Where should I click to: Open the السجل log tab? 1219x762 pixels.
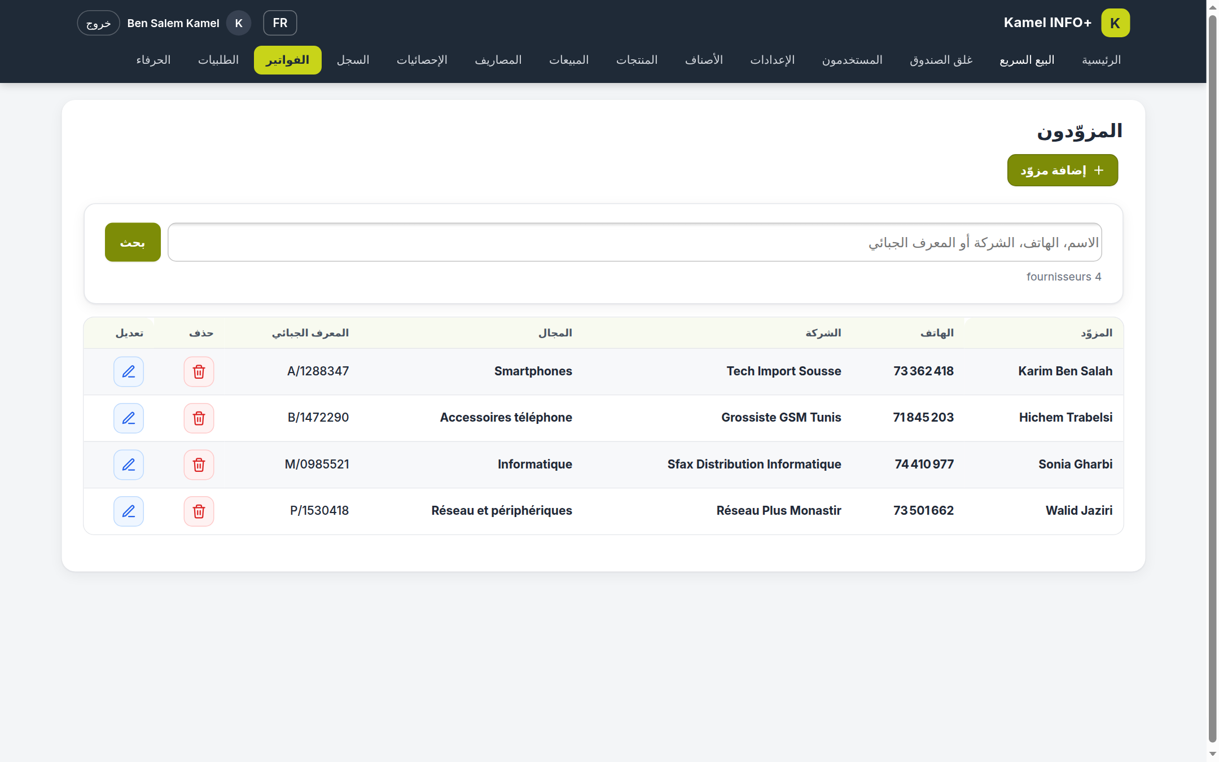(353, 60)
